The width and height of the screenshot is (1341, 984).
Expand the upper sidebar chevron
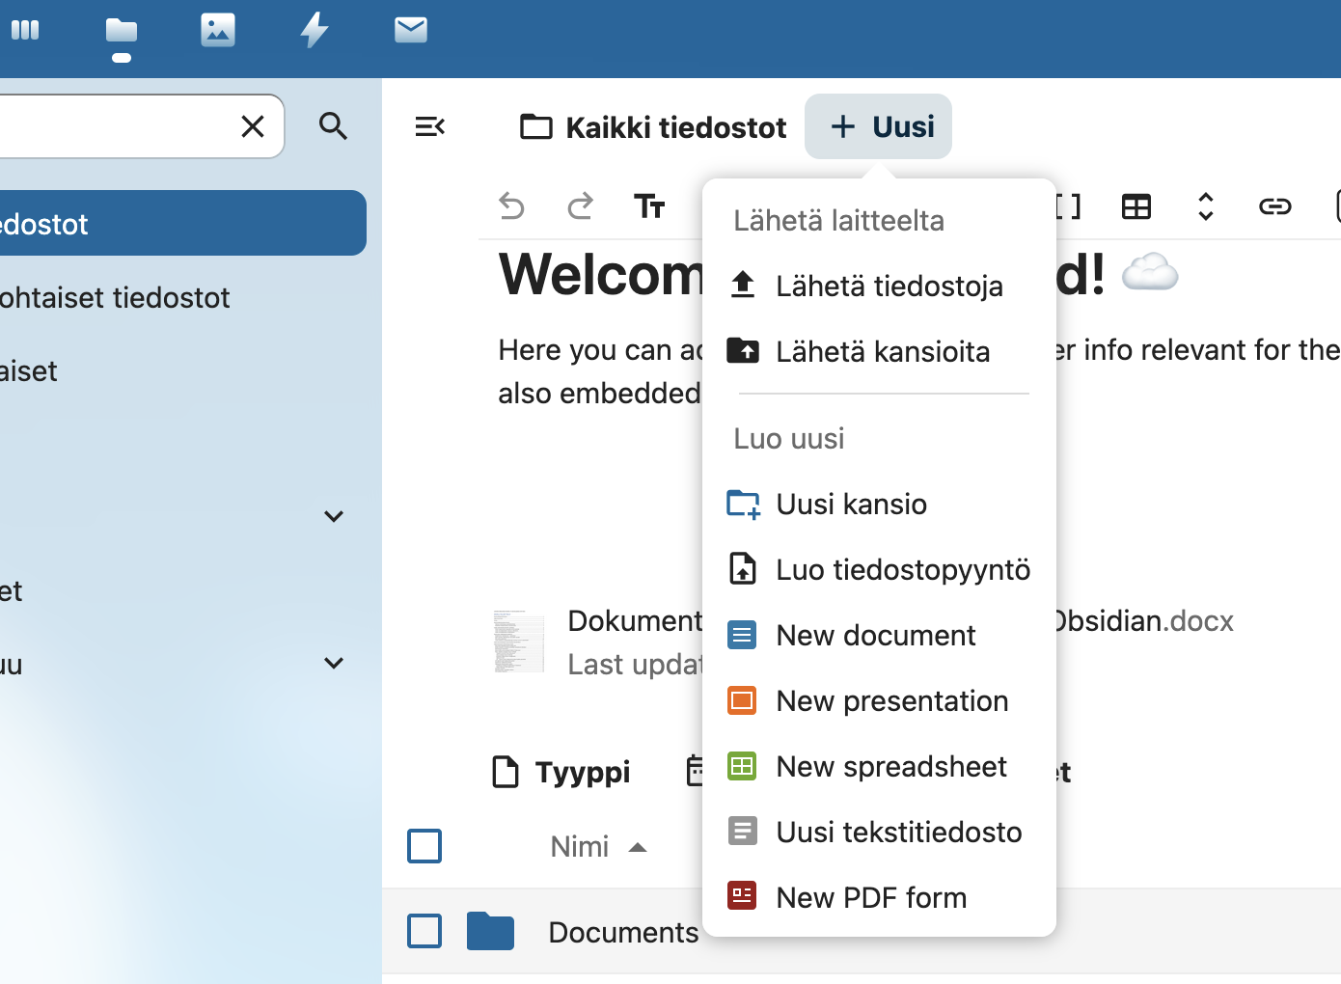click(334, 516)
